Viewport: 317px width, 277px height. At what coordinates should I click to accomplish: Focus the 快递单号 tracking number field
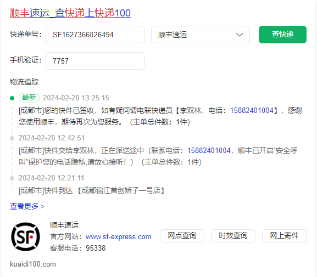coord(95,35)
